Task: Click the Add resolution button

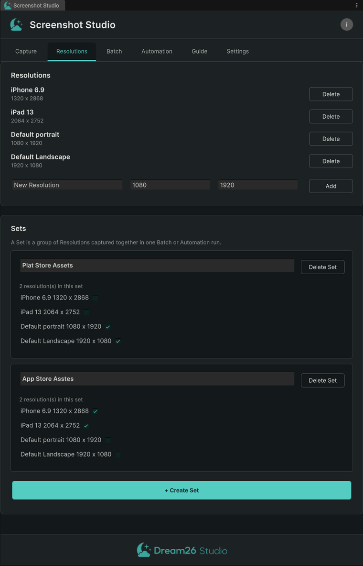Action: pos(331,186)
